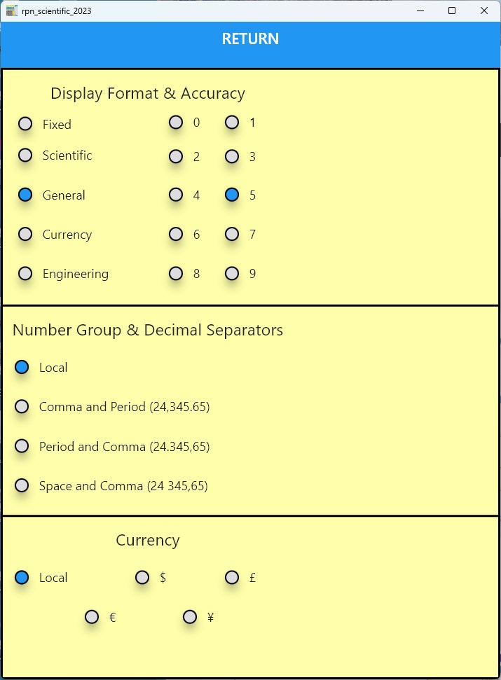Enable Space and Comma separators
Viewport: 501px width, 680px height.
(22, 485)
